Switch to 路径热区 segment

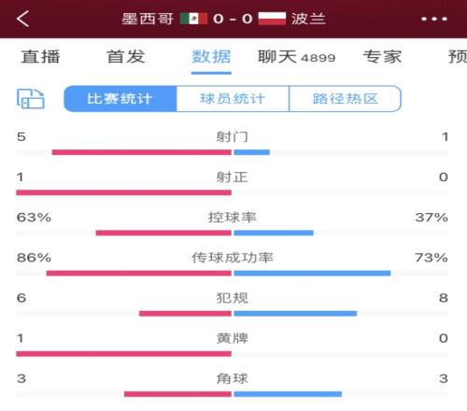point(345,99)
